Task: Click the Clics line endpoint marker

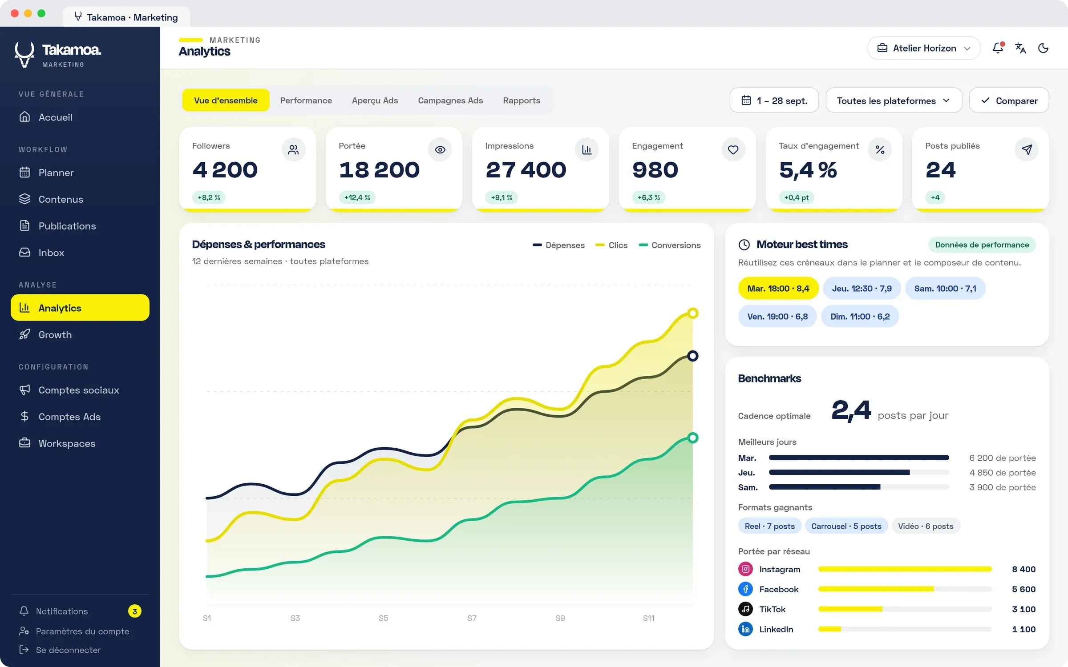Action: coord(693,313)
